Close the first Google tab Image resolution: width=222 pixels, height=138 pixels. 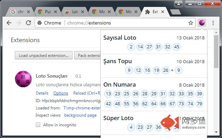point(28,12)
